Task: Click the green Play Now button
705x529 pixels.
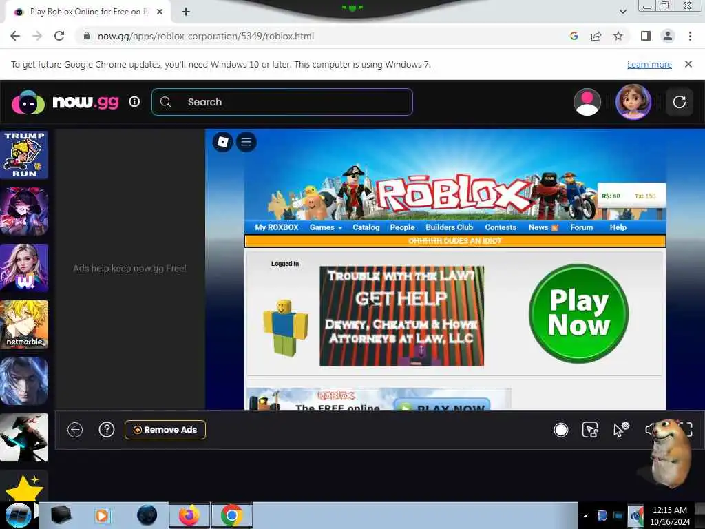Action: point(578,313)
